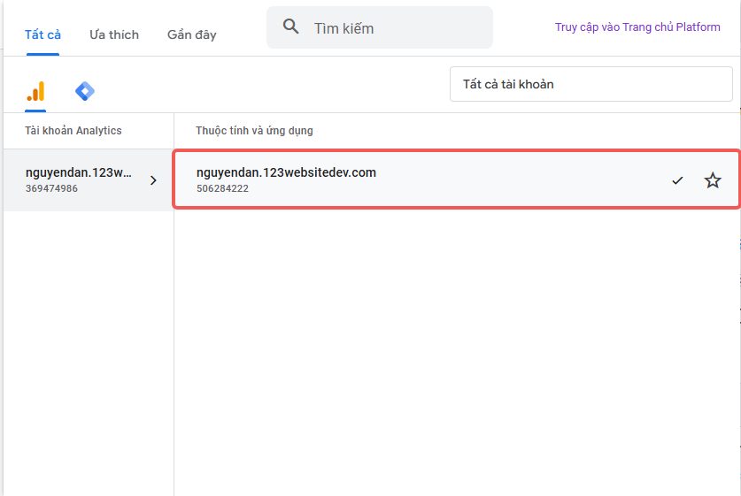The image size is (741, 496).
Task: Click the 'Thuộc tính và ứng dụng' header
Action: tap(254, 131)
